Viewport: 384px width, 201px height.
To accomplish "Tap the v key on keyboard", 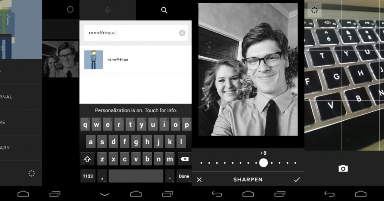I will point(136,159).
